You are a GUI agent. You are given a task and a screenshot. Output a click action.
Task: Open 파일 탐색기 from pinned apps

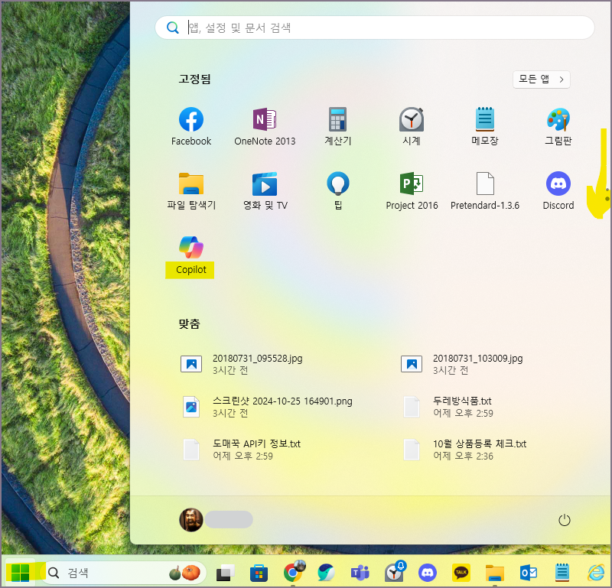[x=190, y=191]
